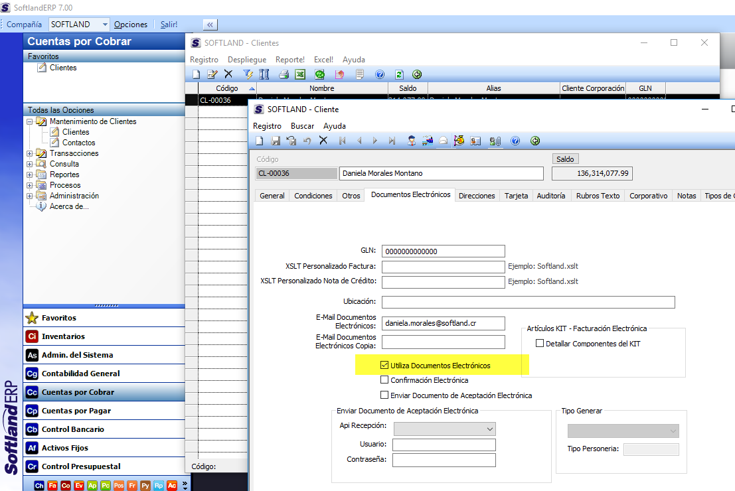Screen dimensions: 735x491
Task: Switch to the General tab
Action: tap(272, 196)
